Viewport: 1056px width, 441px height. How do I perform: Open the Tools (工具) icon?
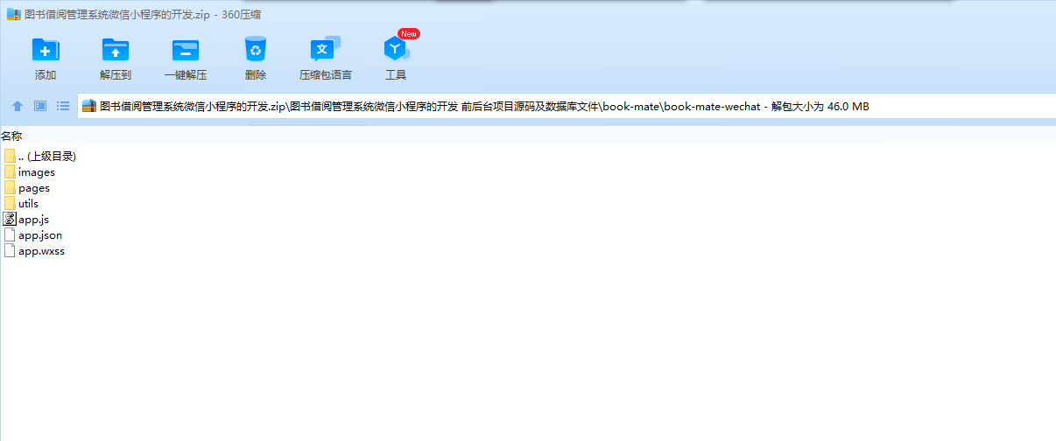tap(396, 49)
